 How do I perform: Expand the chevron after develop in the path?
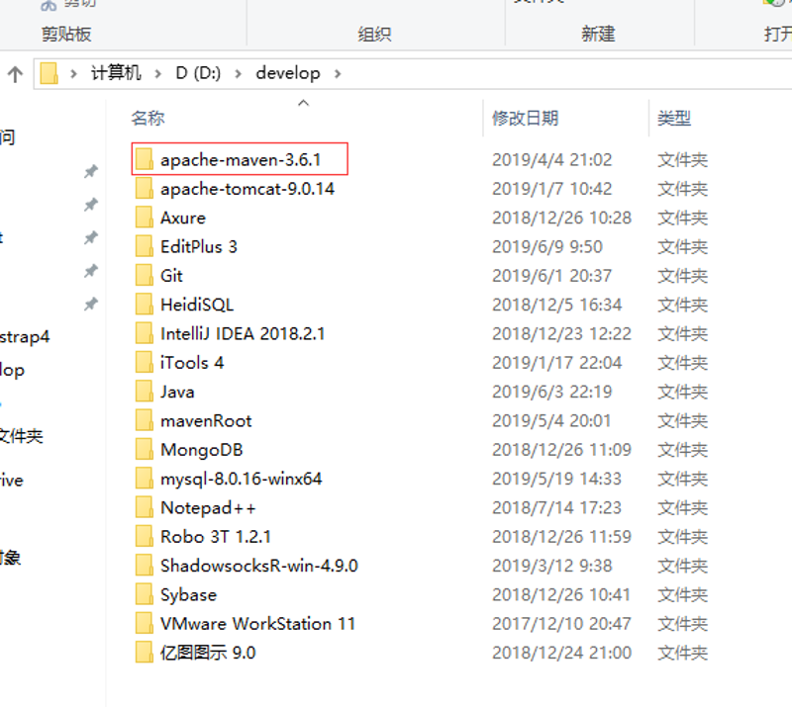[338, 74]
